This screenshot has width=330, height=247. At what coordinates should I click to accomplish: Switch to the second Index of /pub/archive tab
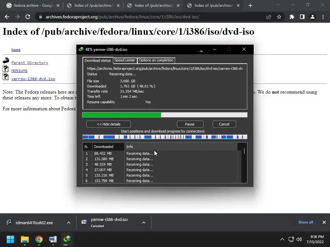(154, 5)
